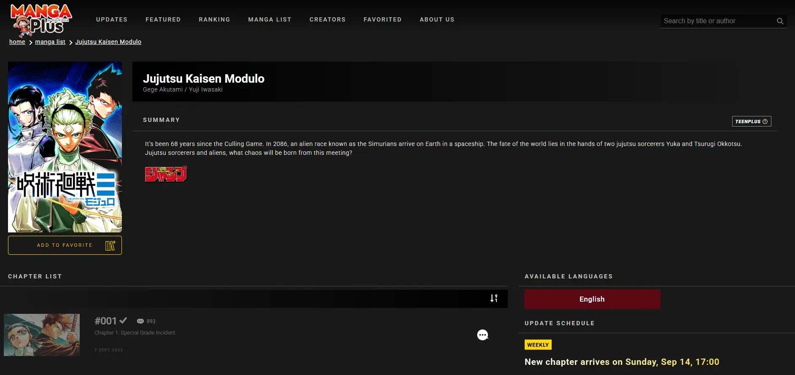Select English language button
The image size is (795, 375).
tap(592, 299)
